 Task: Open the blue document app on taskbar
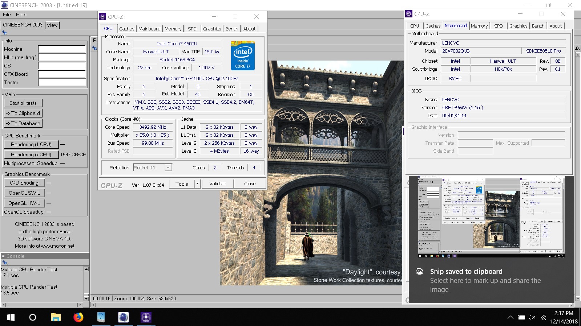[101, 317]
